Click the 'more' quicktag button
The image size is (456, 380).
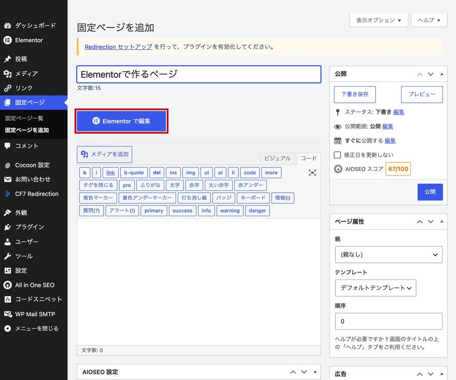coord(272,173)
